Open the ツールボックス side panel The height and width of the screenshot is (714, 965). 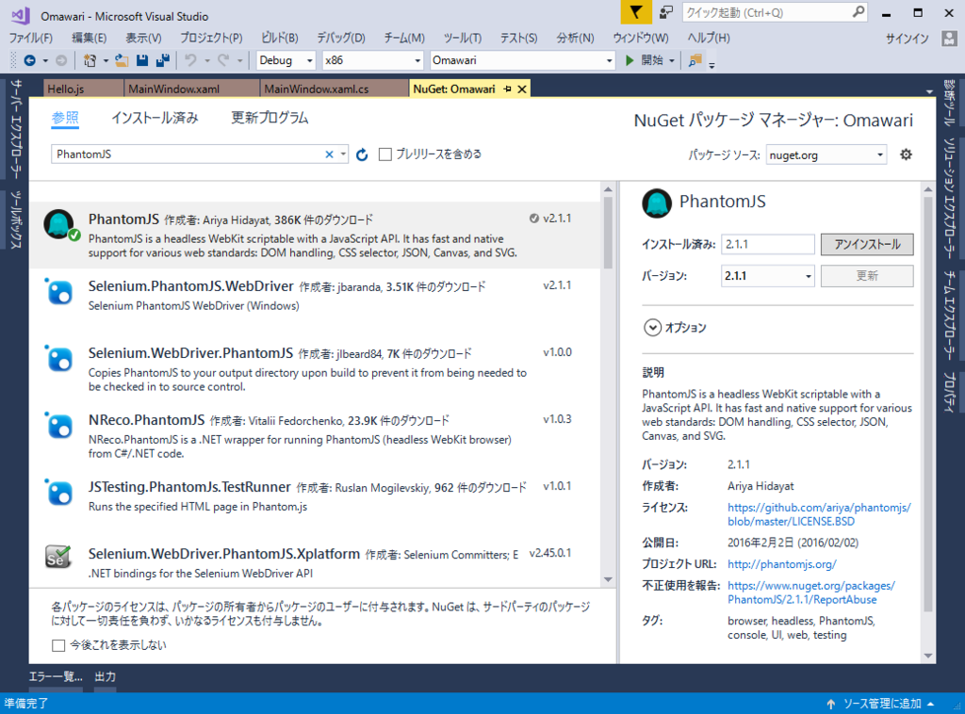tap(16, 219)
